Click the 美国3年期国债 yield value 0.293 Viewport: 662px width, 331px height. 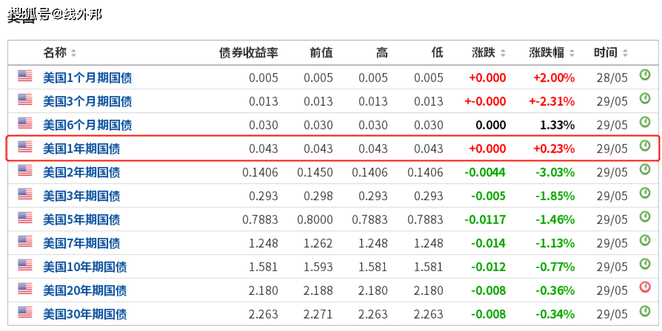[263, 196]
